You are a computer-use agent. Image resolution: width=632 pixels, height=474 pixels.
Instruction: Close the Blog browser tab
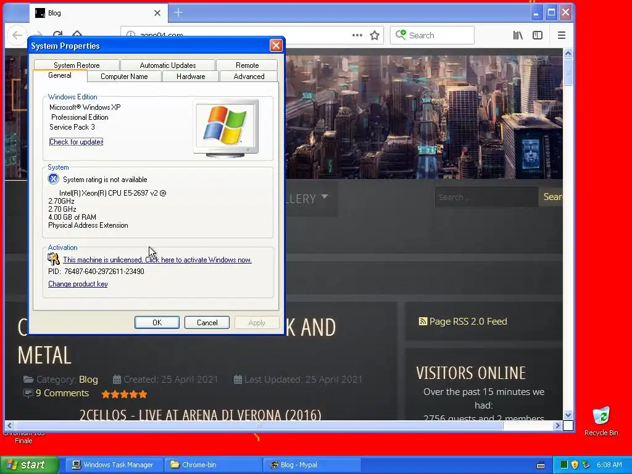coord(157,13)
